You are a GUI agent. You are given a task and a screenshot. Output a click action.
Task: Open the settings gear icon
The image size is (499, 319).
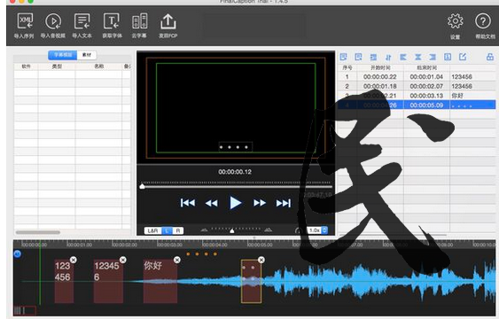(455, 21)
